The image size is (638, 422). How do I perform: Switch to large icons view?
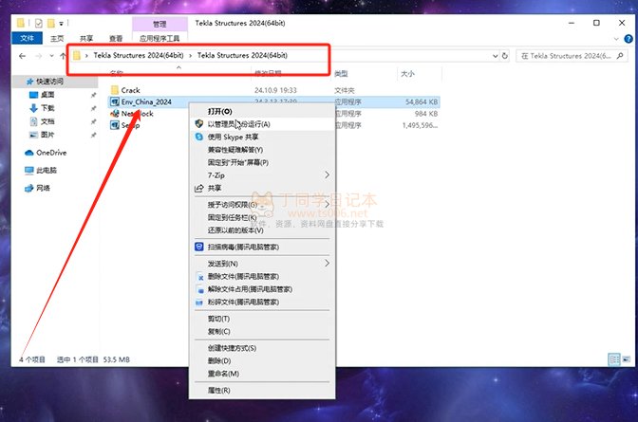tap(626, 359)
